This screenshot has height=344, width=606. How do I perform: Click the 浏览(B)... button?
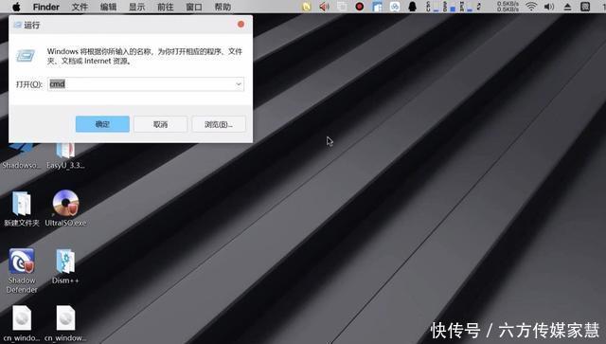[219, 124]
